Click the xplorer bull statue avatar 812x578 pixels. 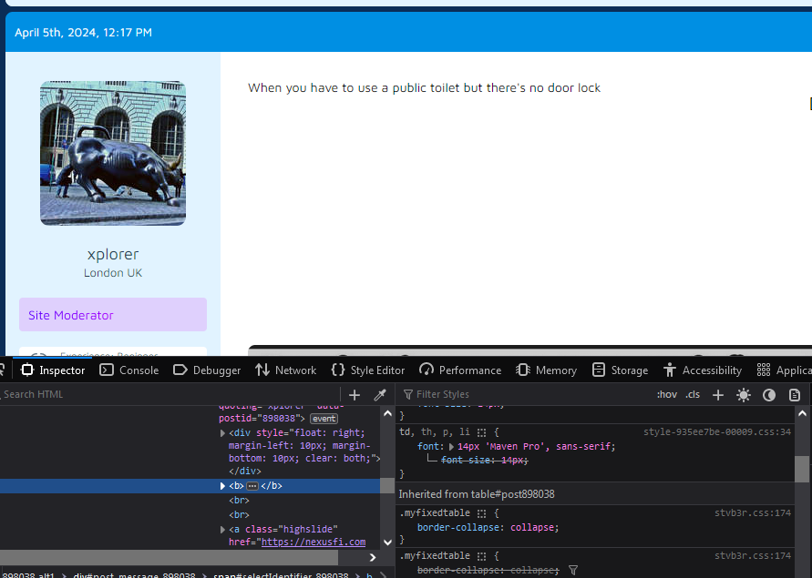tap(113, 153)
